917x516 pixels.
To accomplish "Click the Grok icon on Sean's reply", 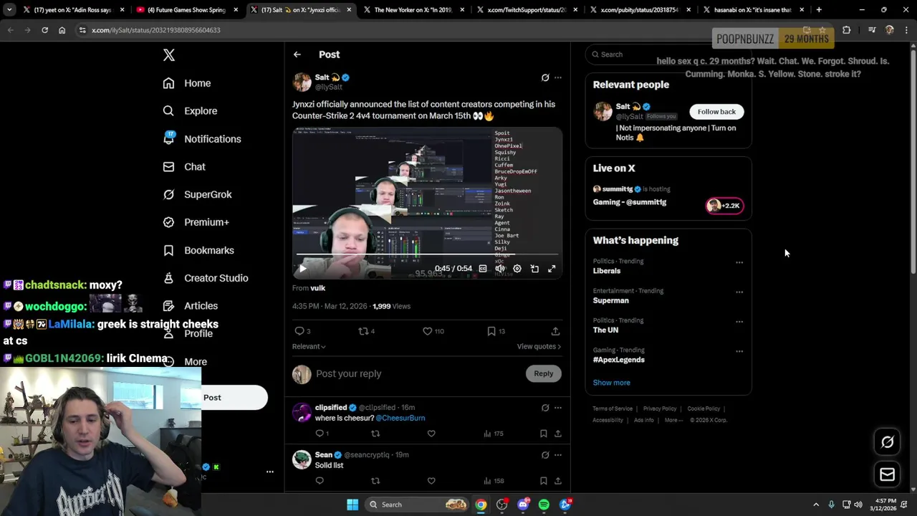I will (545, 455).
